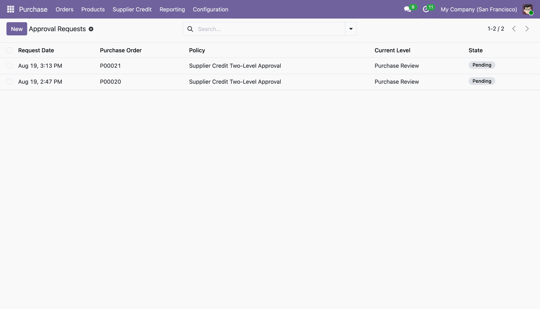Sort by Current Level column header
The image size is (540, 309).
point(392,50)
